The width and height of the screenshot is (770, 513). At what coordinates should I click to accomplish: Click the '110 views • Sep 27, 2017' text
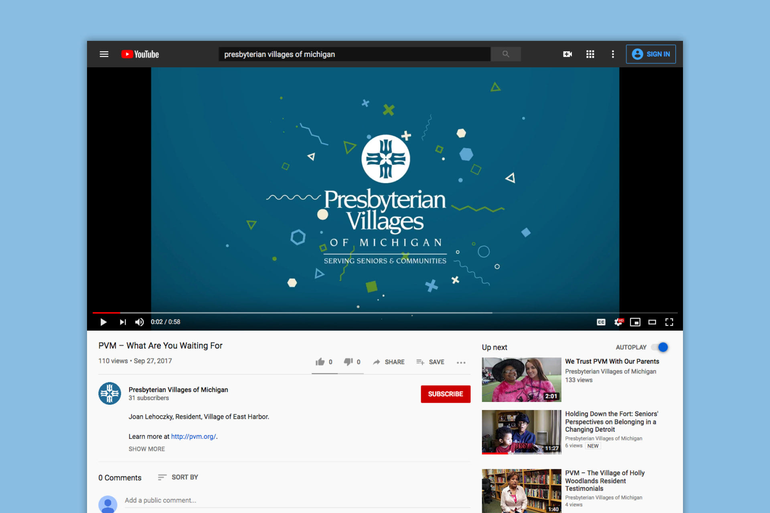[x=135, y=361]
